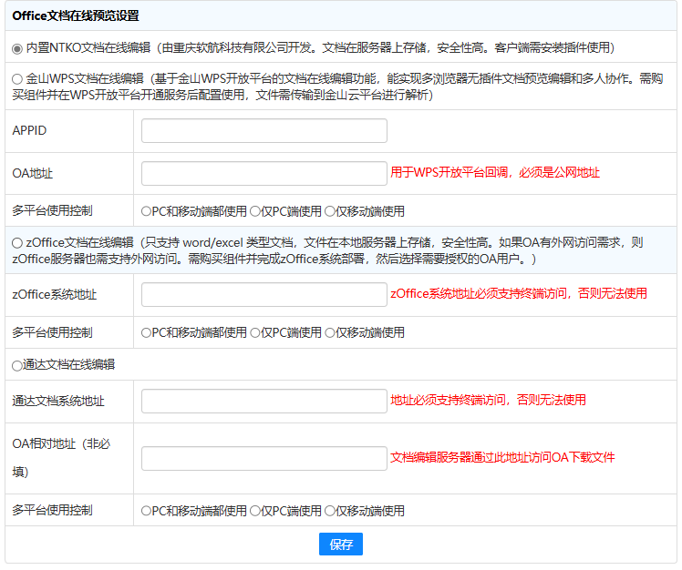Select 仅PC端使用 for 通达 document editing
This screenshot has width=682, height=570.
coord(255,512)
